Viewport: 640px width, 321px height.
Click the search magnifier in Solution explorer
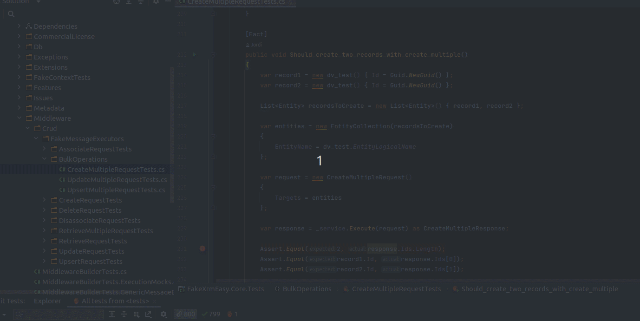pyautogui.click(x=11, y=14)
